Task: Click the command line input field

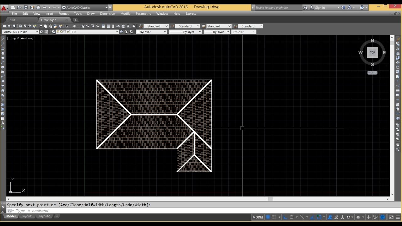Action: [201, 211]
